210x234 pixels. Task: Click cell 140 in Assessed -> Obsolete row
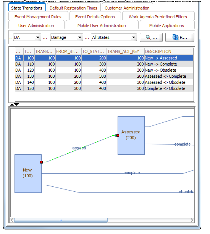(x=29, y=82)
